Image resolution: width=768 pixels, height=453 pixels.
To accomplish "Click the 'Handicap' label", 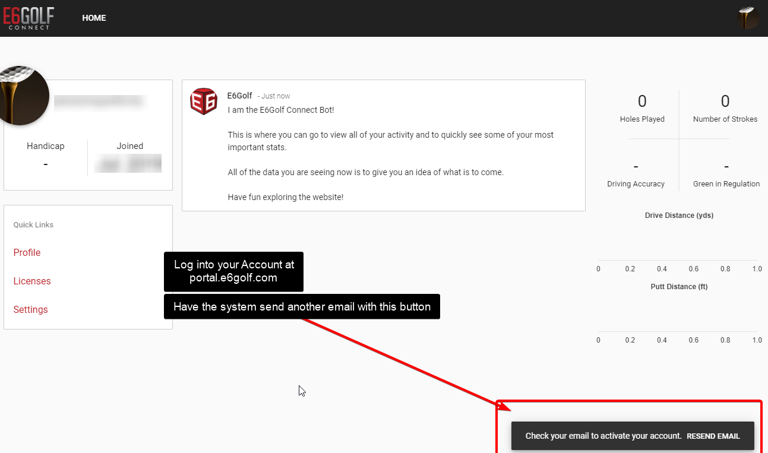I will pyautogui.click(x=46, y=146).
